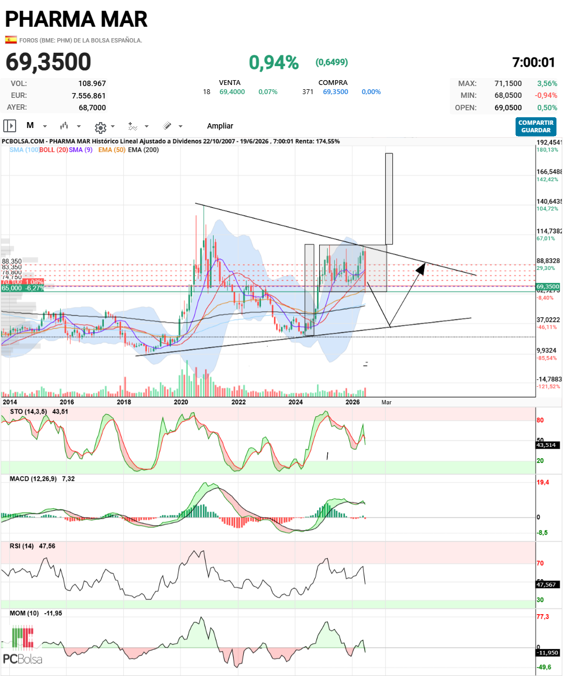
Task: Click the 7:00:01 time display
Action: pyautogui.click(x=533, y=62)
